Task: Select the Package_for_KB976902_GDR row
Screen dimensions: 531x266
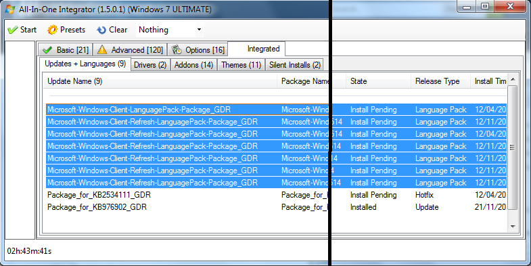Action: (x=277, y=207)
